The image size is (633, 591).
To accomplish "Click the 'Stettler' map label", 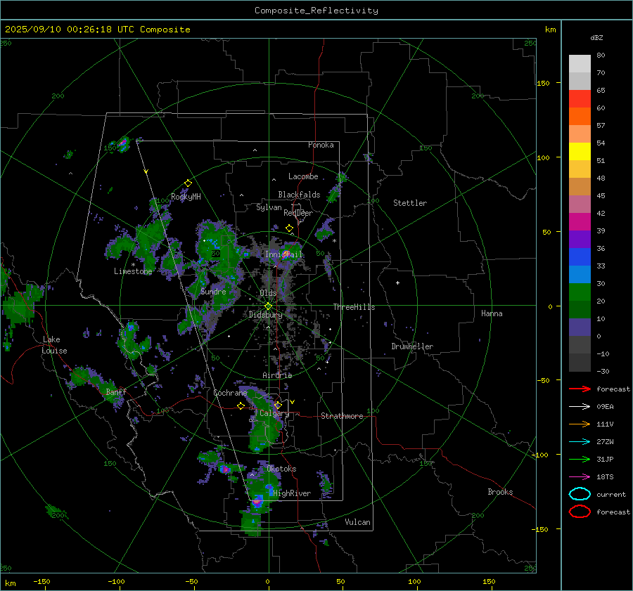I will (410, 203).
